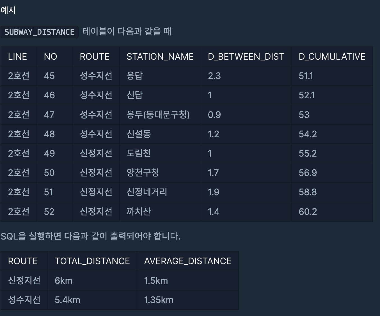Click the SUBWAY_DISTANCE code label
380x316 pixels.
point(39,32)
